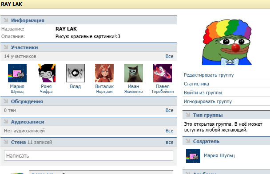Open Виталик Нортром avatar
The height and width of the screenshot is (174, 270).
[104, 73]
